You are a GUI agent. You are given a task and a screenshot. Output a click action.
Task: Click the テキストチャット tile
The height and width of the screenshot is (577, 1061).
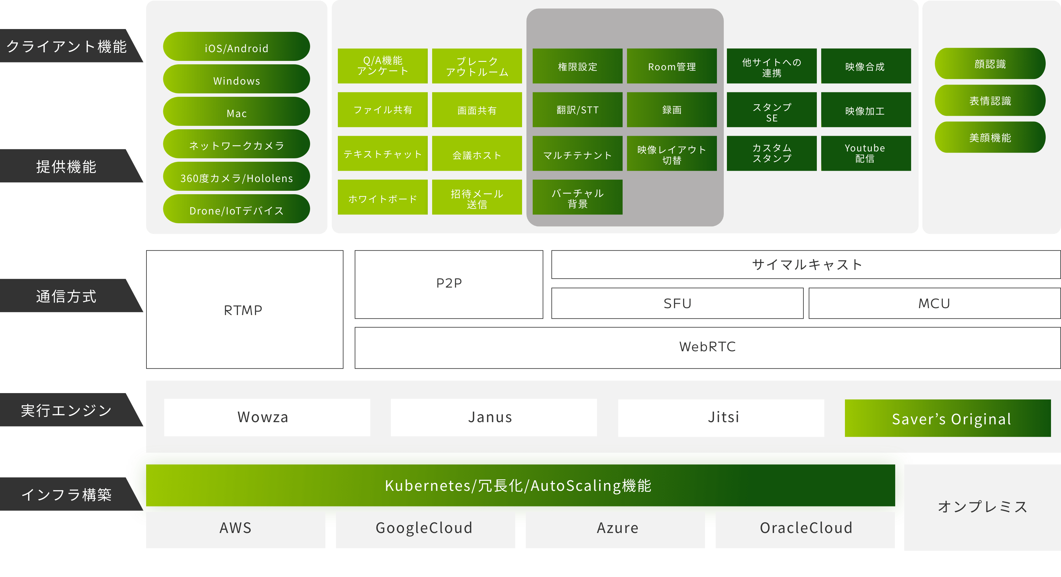click(382, 154)
